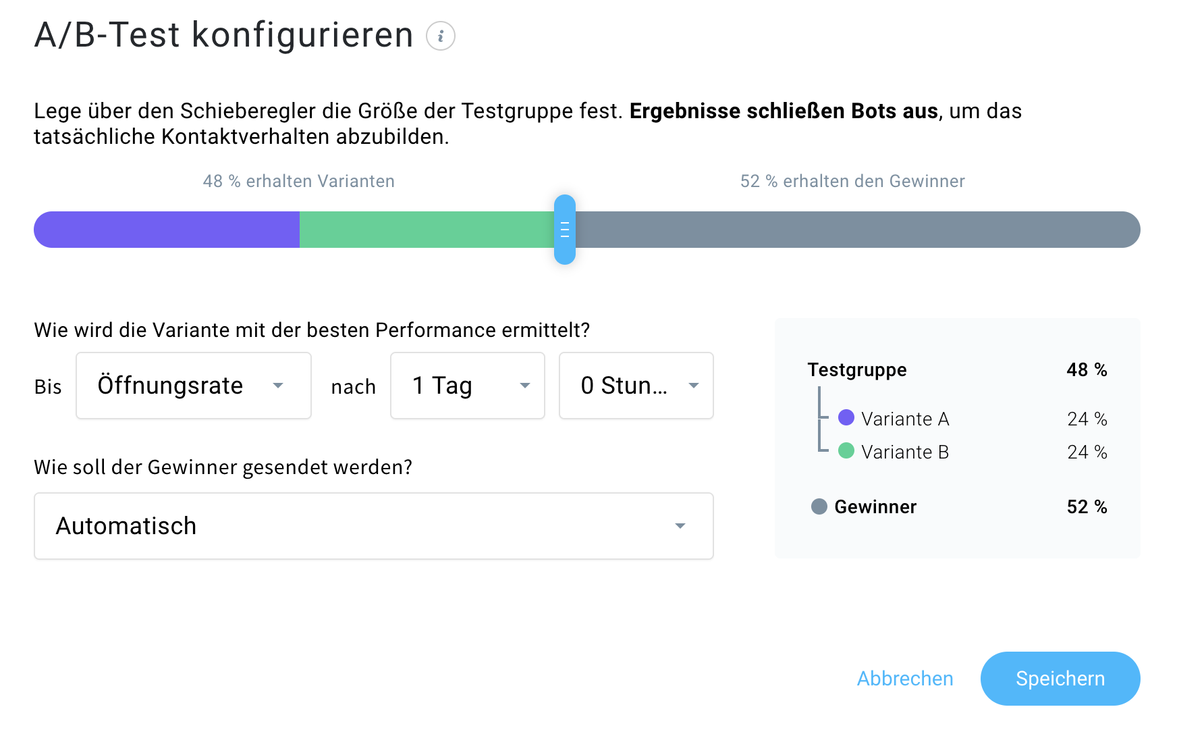Viewport: 1177px width, 732px height.
Task: Click the "48 % erhalten Varianten" label
Action: click(299, 181)
